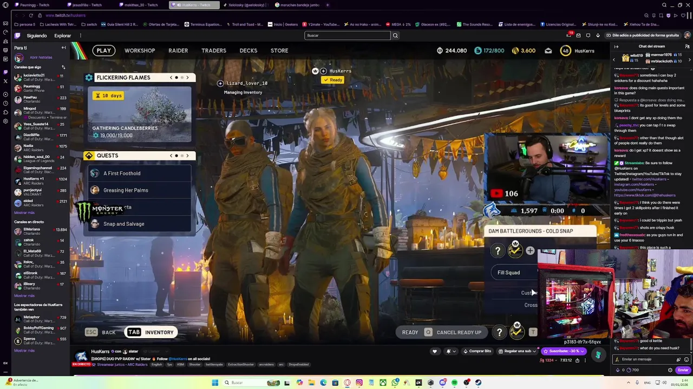The height and width of the screenshot is (389, 693).
Task: Open the chat community users icon
Action: click(x=687, y=46)
